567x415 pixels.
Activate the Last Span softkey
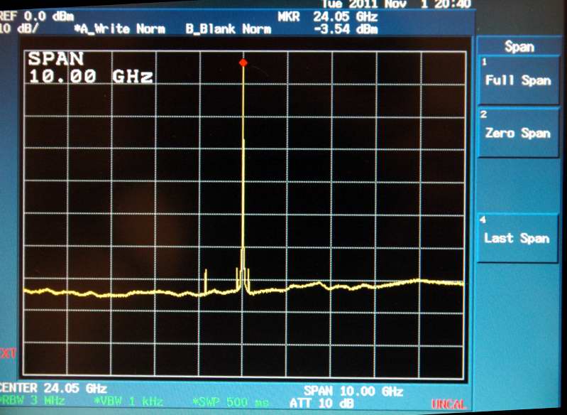pyautogui.click(x=517, y=238)
